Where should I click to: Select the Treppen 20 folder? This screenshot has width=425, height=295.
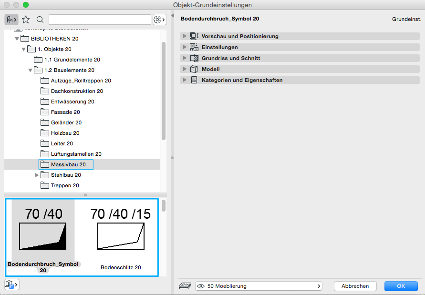(x=65, y=185)
